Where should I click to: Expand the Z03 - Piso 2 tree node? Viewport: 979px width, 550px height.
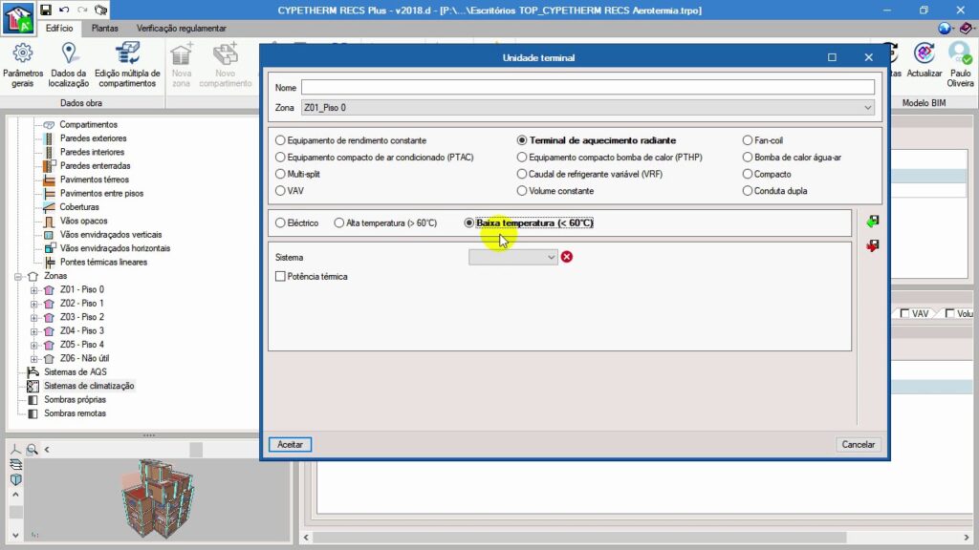coord(35,317)
